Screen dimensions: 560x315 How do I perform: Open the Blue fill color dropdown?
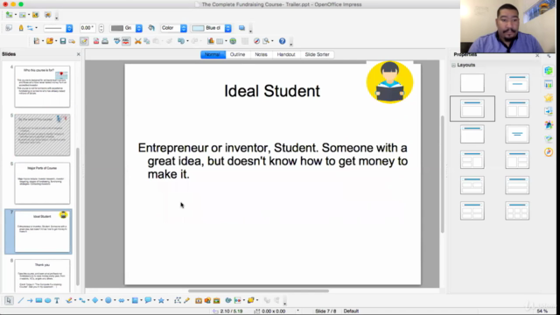click(227, 28)
